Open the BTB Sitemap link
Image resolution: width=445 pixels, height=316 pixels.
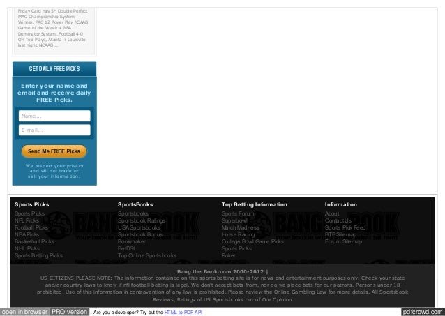point(340,234)
